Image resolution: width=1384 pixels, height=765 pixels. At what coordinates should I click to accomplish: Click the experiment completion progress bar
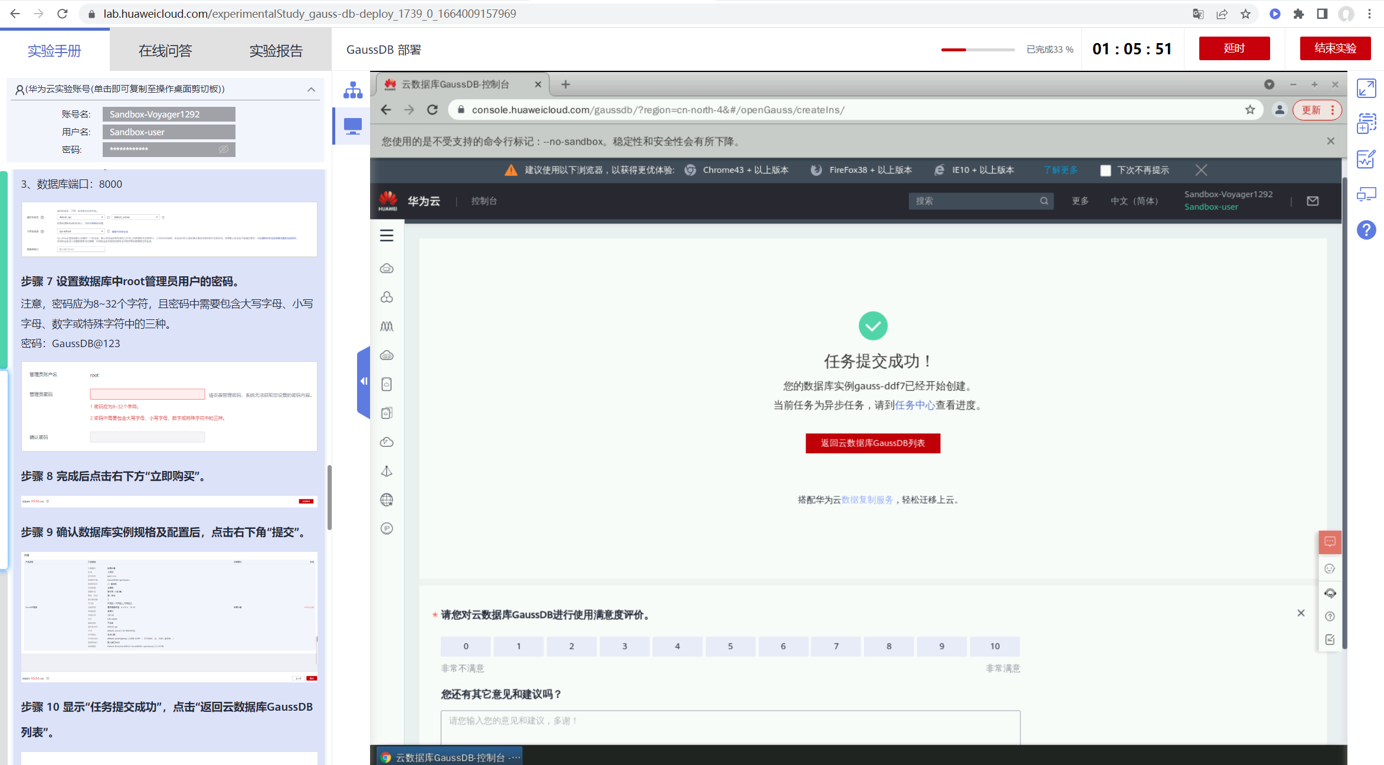pos(977,50)
